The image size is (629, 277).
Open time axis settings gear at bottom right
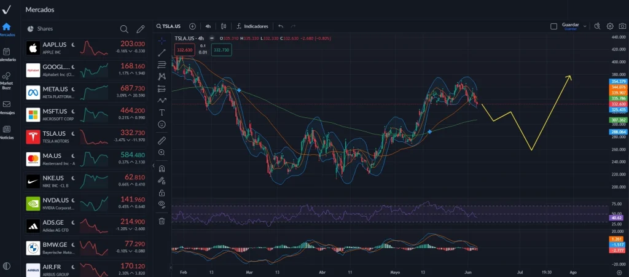click(619, 273)
